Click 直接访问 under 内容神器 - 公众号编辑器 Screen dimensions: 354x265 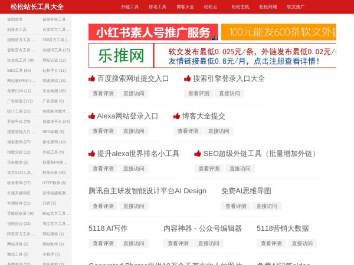tap(209, 243)
